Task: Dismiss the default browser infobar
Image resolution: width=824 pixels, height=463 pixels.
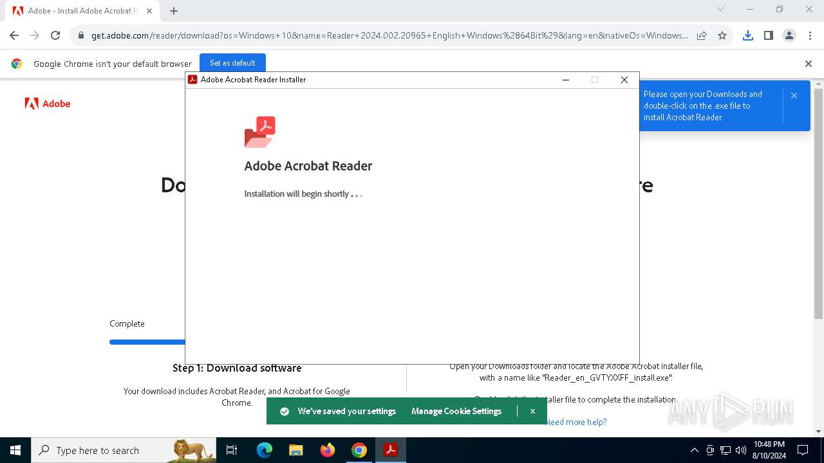Action: click(809, 64)
